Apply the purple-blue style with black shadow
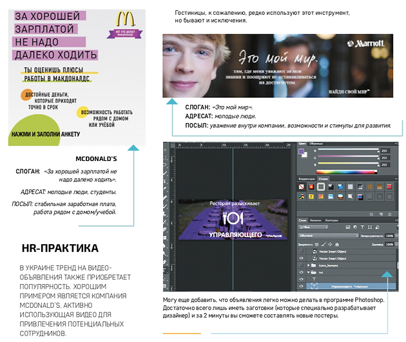The width and height of the screenshot is (406, 342). click(x=360, y=196)
